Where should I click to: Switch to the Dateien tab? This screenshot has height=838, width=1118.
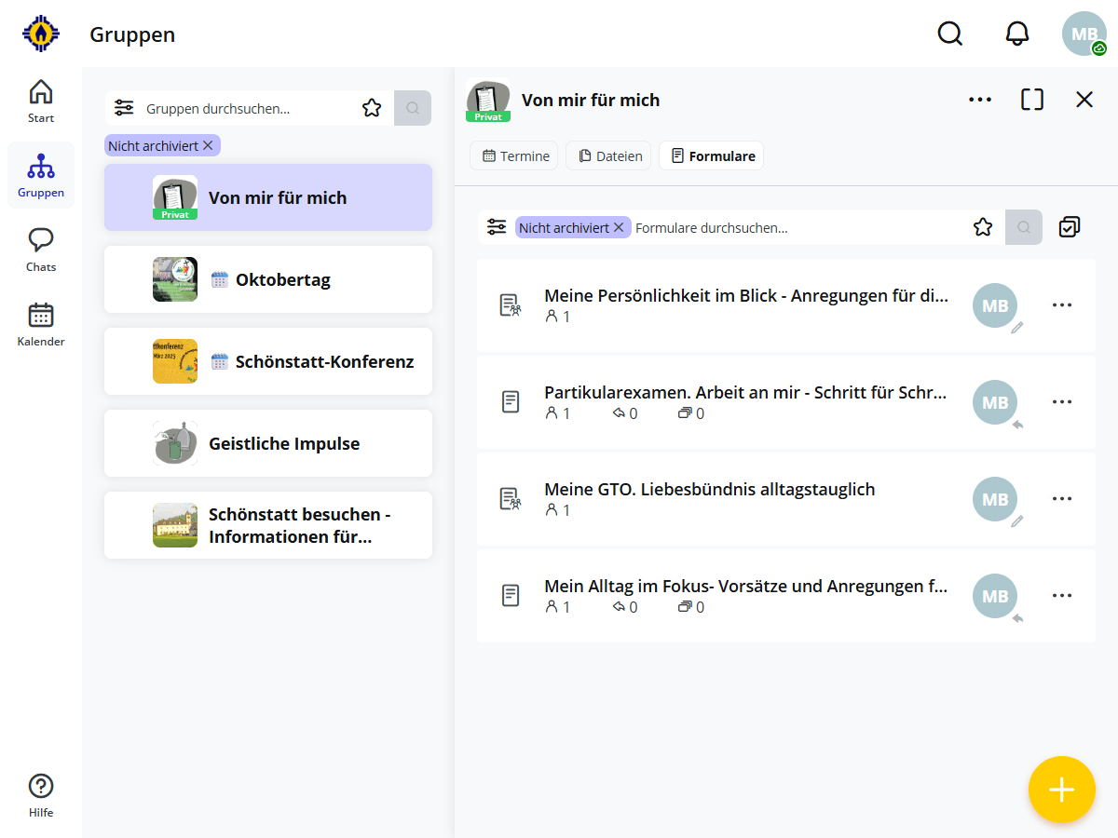click(x=610, y=156)
